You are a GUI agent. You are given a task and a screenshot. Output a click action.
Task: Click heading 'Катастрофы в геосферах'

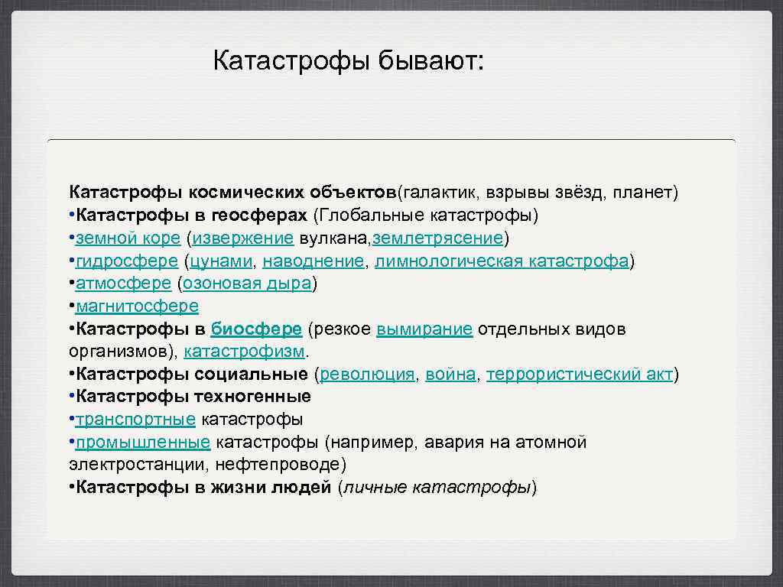click(x=191, y=215)
